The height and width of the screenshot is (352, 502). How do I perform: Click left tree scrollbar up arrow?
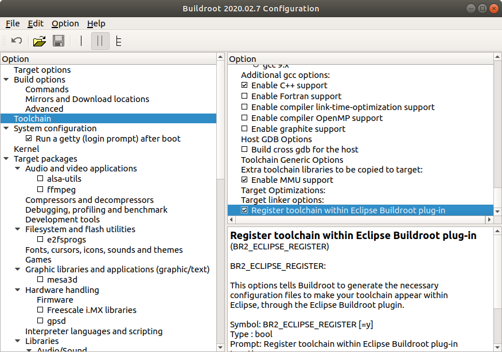click(x=220, y=57)
